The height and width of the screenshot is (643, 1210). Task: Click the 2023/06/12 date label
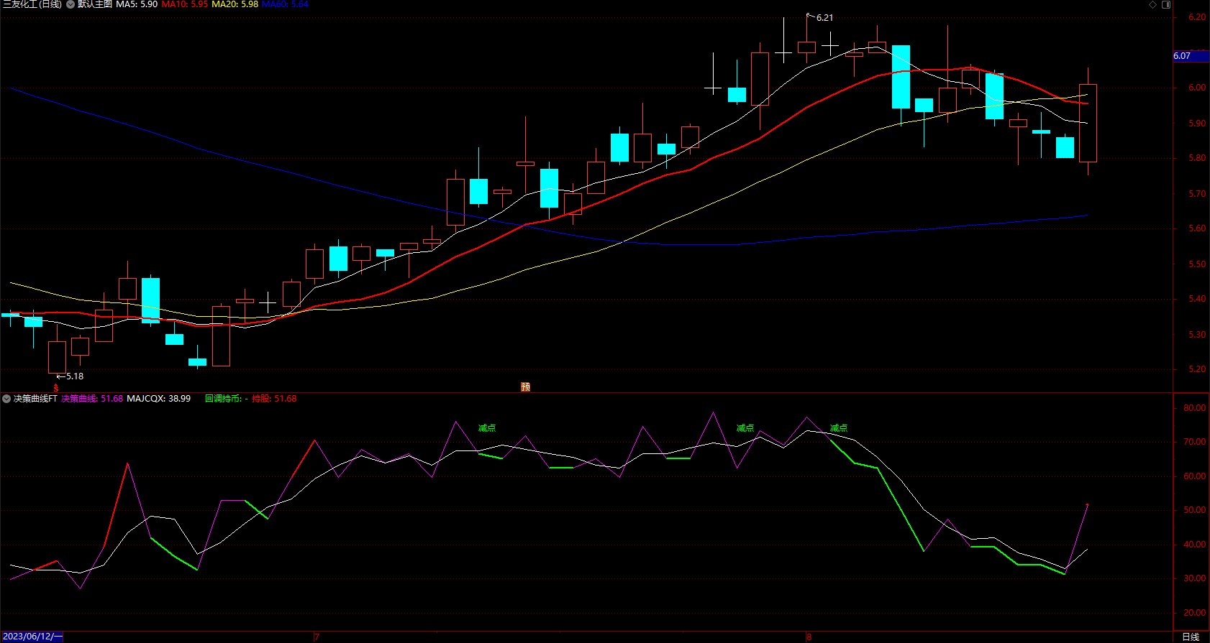coord(32,637)
